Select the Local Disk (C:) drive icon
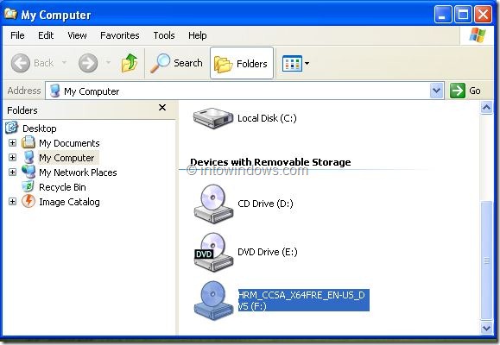This screenshot has width=500, height=345. [213, 118]
